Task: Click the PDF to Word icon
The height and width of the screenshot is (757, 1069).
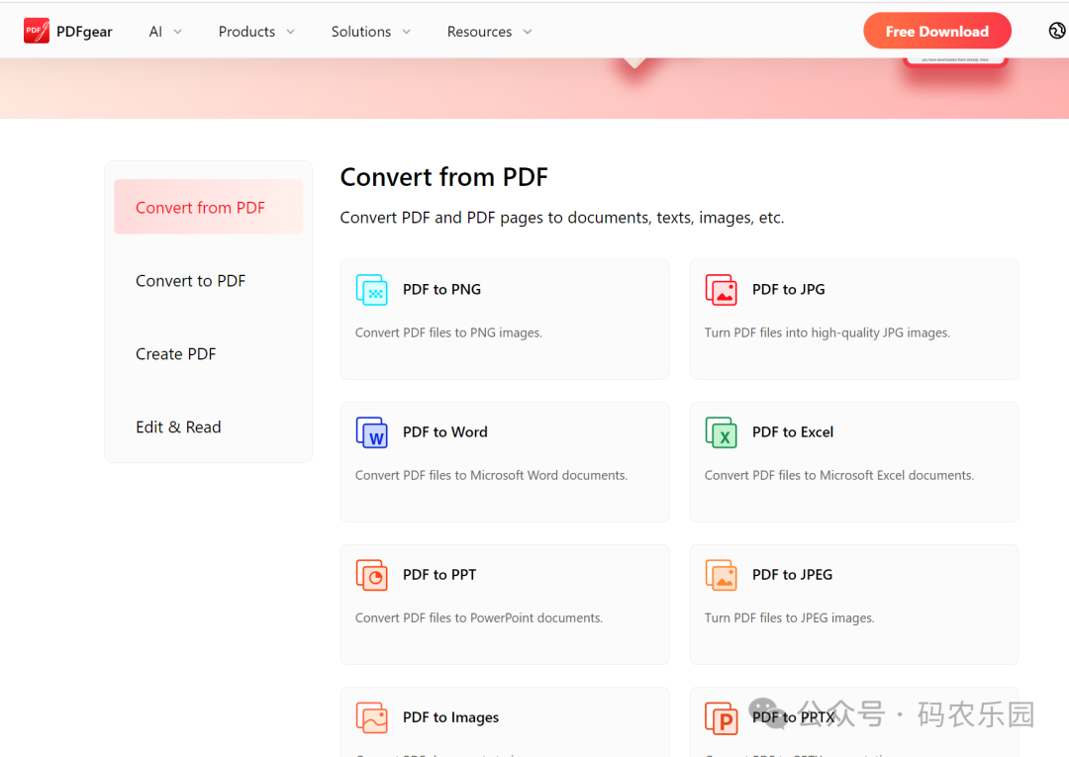Action: tap(371, 432)
